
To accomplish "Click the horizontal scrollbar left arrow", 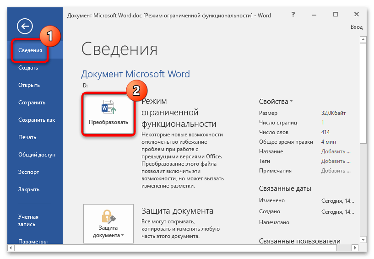I will [x=11, y=248].
